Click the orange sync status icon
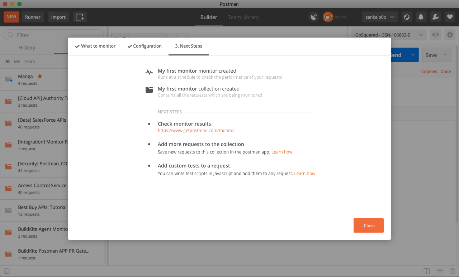 [x=328, y=17]
